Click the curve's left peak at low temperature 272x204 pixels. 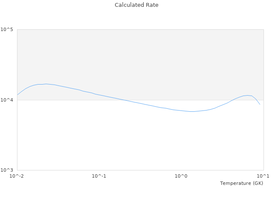click(x=46, y=84)
